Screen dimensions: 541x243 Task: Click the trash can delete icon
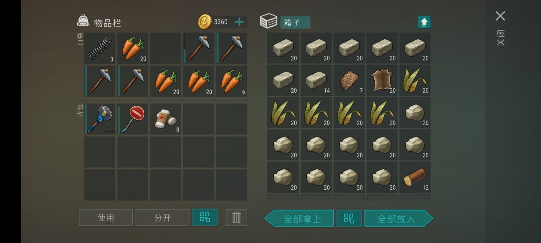click(236, 217)
